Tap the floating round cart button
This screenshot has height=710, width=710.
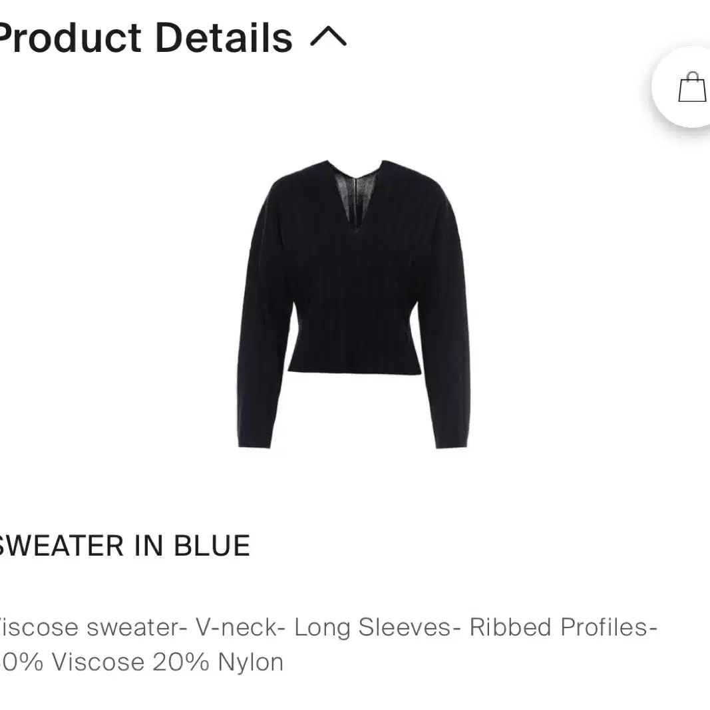(681, 87)
